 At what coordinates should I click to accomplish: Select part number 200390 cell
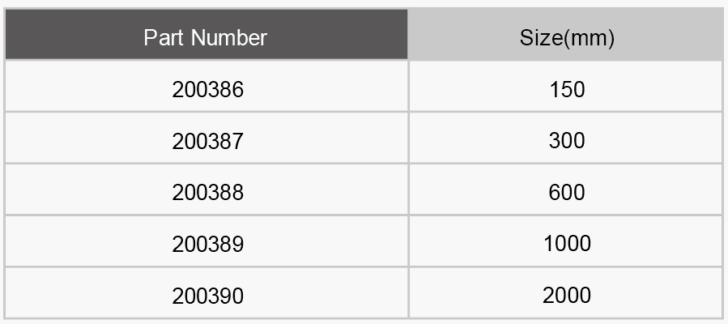click(x=206, y=293)
